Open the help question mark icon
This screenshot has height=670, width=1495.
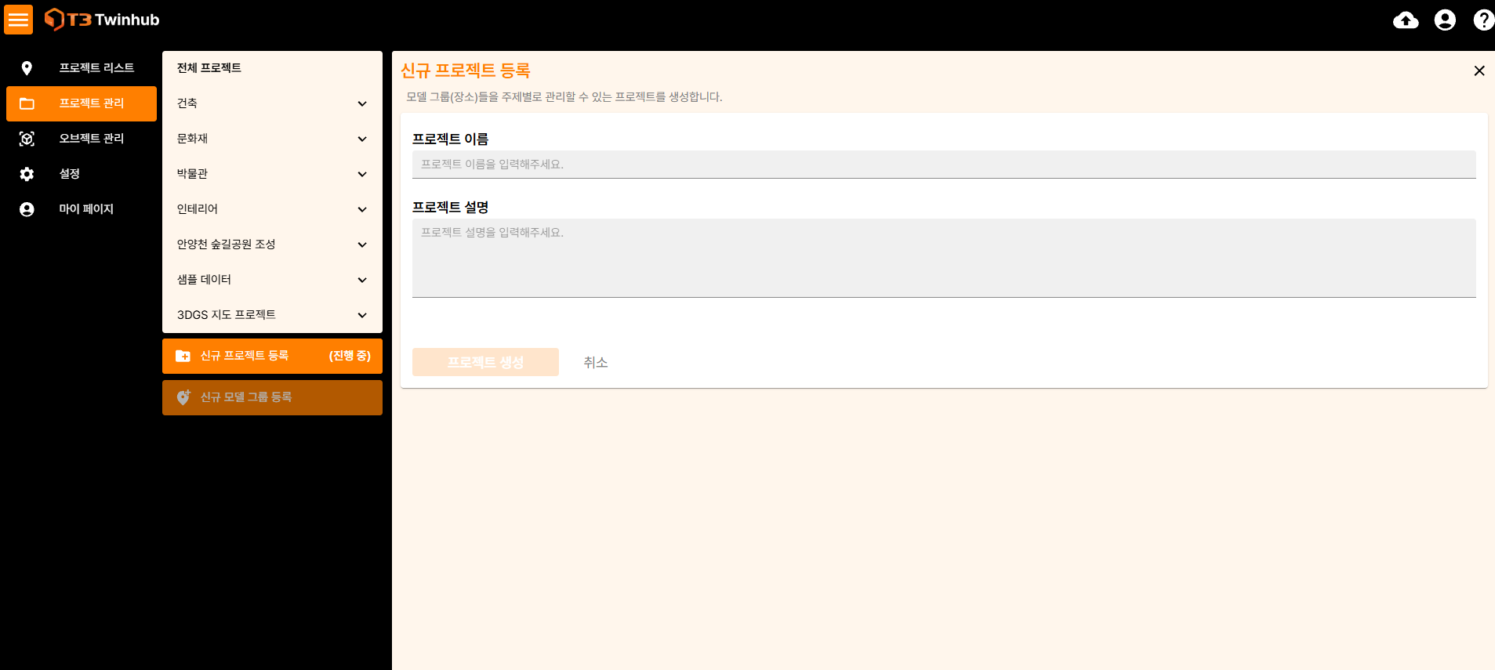(x=1483, y=20)
